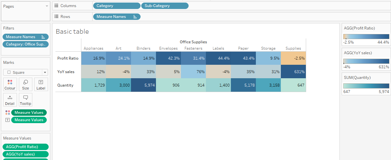Click the Size marks button
The image size is (391, 160).
25,84
